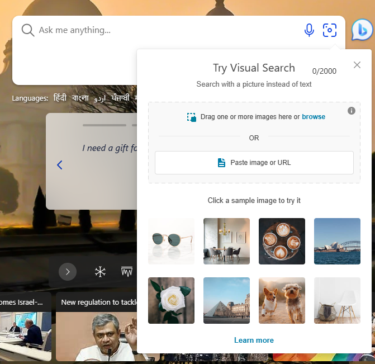The height and width of the screenshot is (364, 375).
Task: Choose the latte art coffee sample image
Action: [282, 241]
